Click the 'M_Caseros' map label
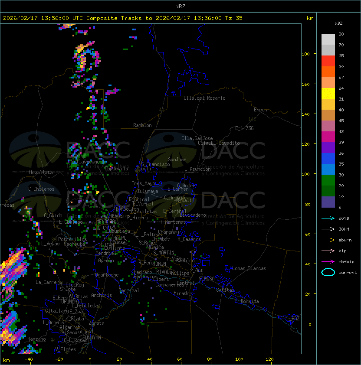This screenshot has width=361, height=365. 189,239
